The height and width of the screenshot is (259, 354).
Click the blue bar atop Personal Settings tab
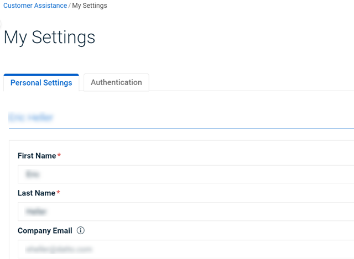[x=41, y=75]
